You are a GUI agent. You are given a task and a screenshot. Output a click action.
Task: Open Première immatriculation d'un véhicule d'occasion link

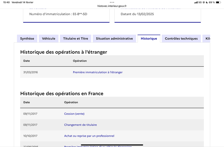coord(98,146)
